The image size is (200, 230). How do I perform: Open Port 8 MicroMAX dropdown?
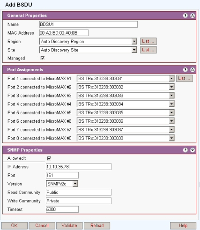[x=171, y=138]
